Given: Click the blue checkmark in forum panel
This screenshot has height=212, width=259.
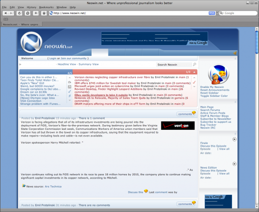Looking at the screenshot, I should click(x=69, y=91).
